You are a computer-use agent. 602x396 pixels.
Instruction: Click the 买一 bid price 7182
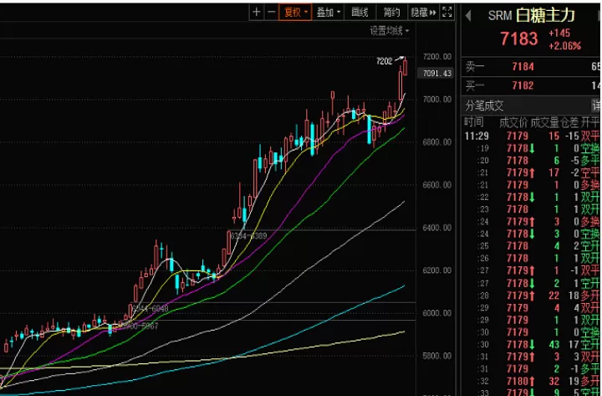pos(523,85)
